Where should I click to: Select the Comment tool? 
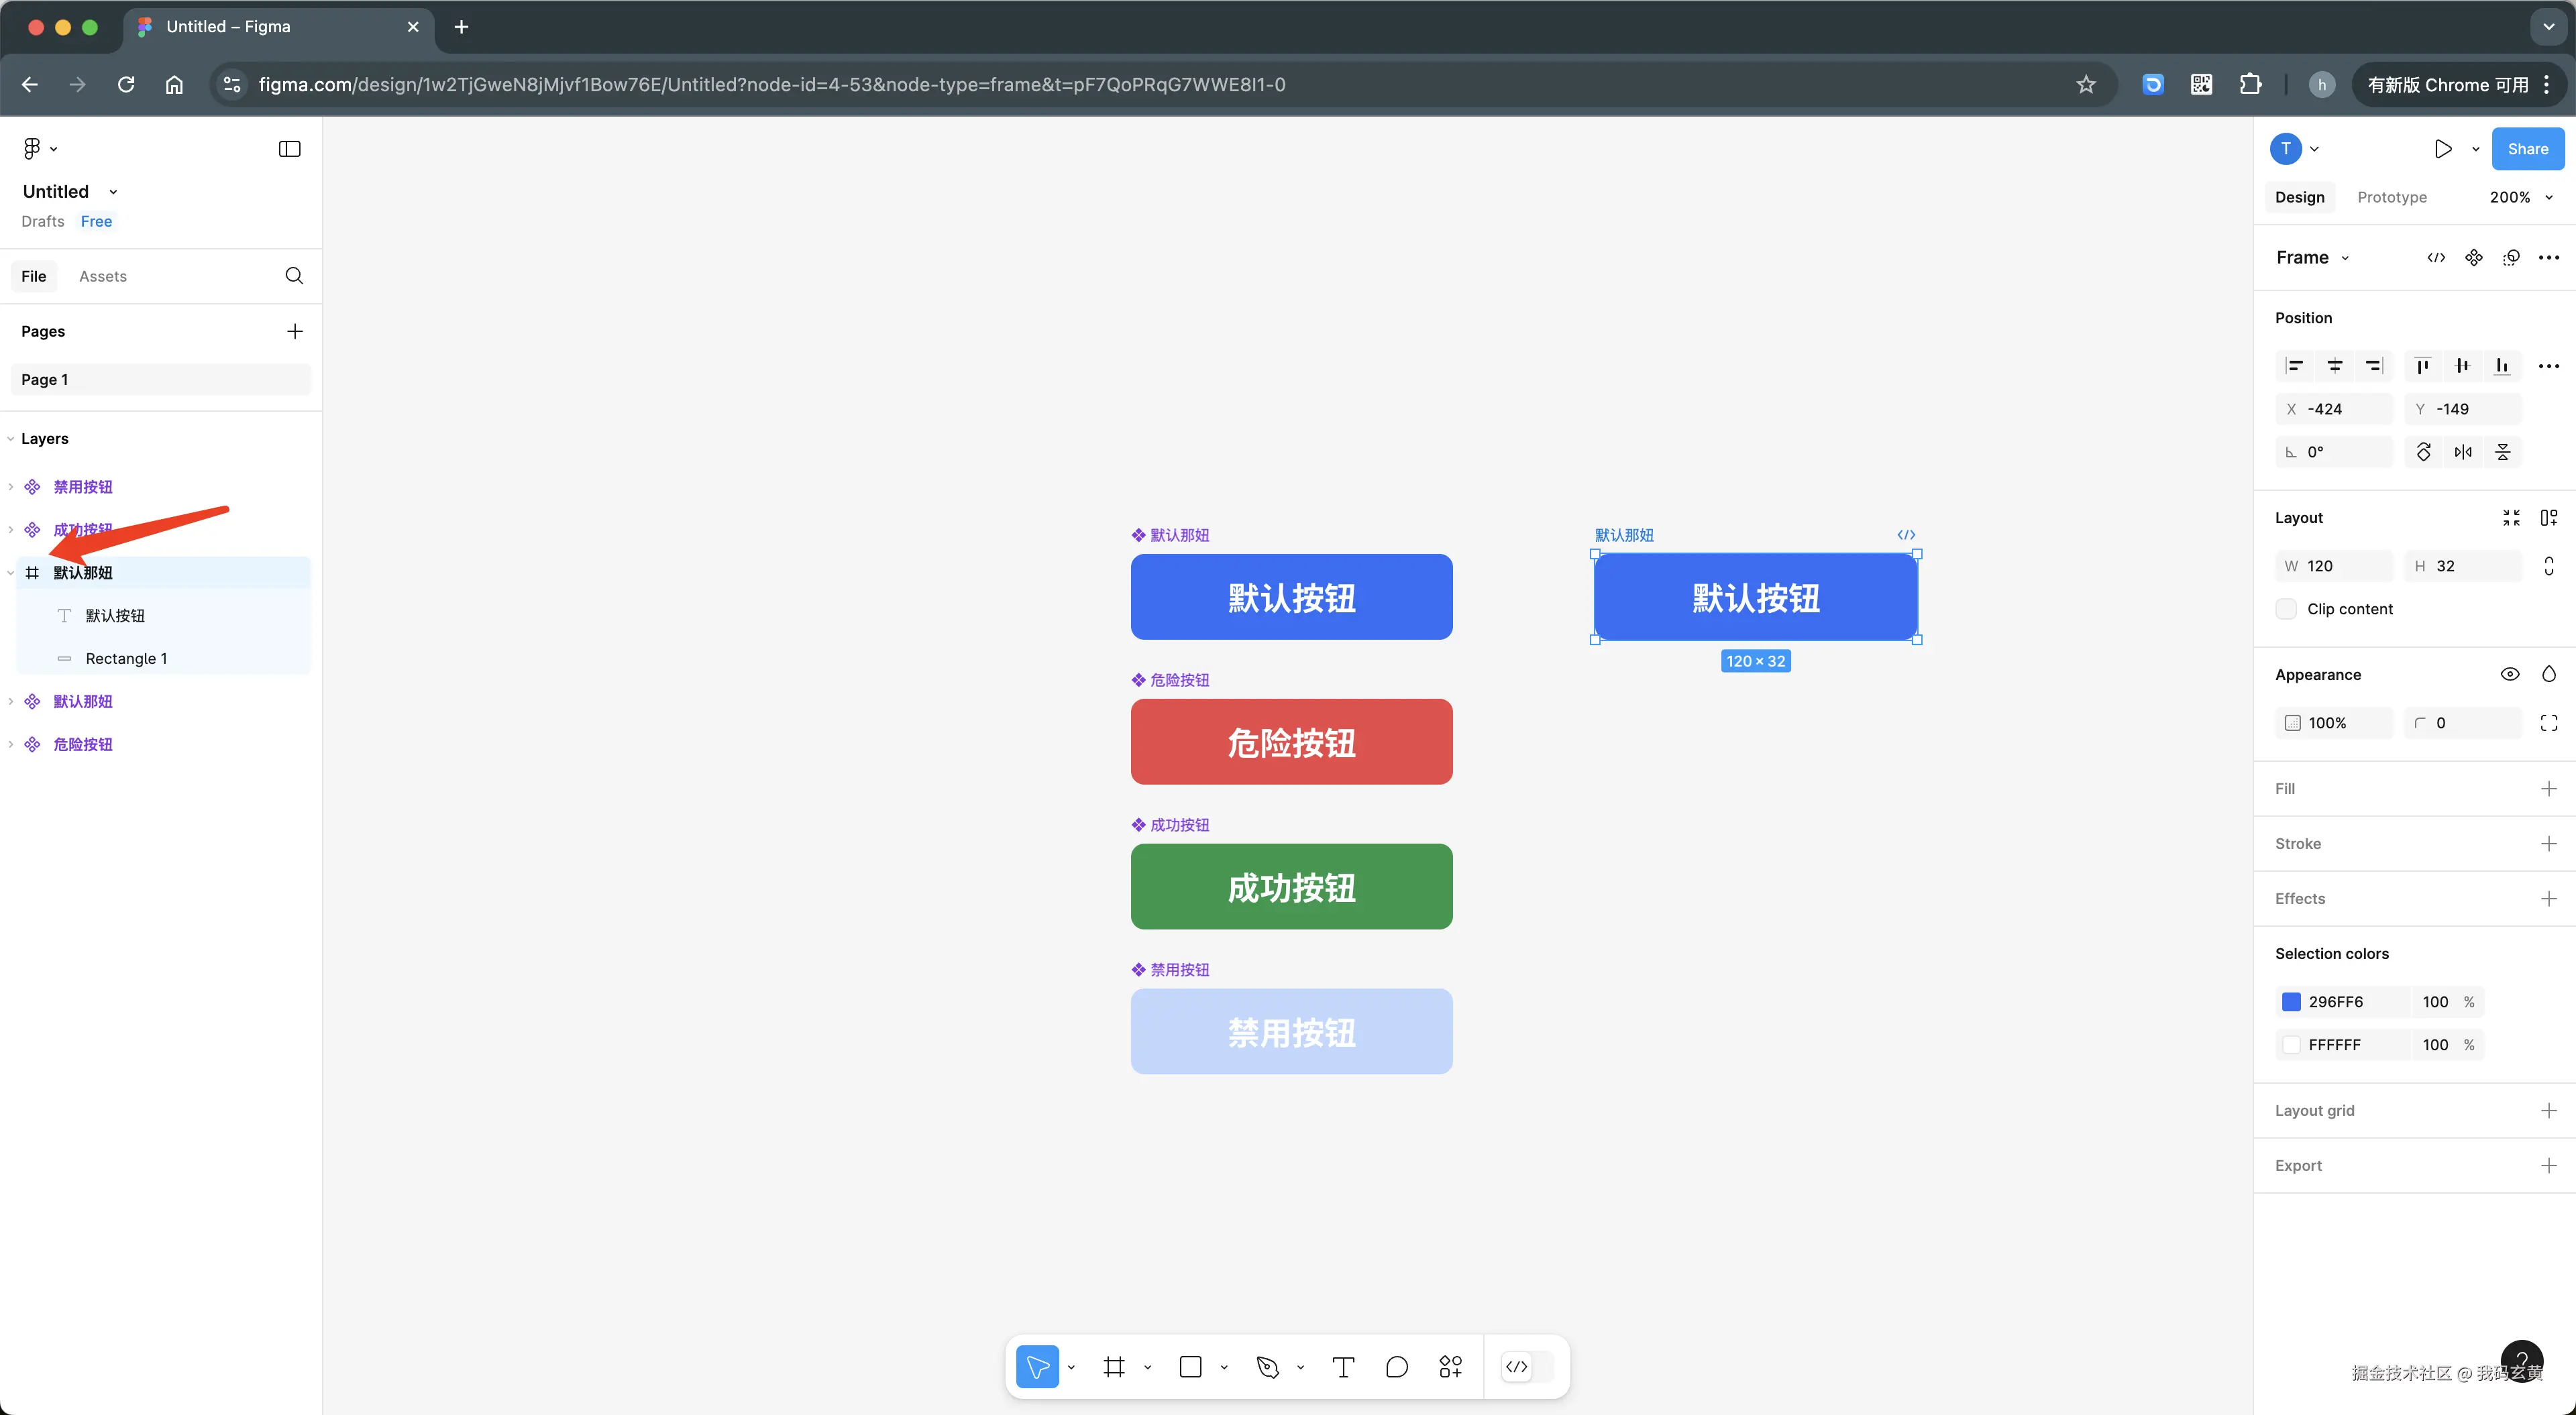tap(1397, 1367)
